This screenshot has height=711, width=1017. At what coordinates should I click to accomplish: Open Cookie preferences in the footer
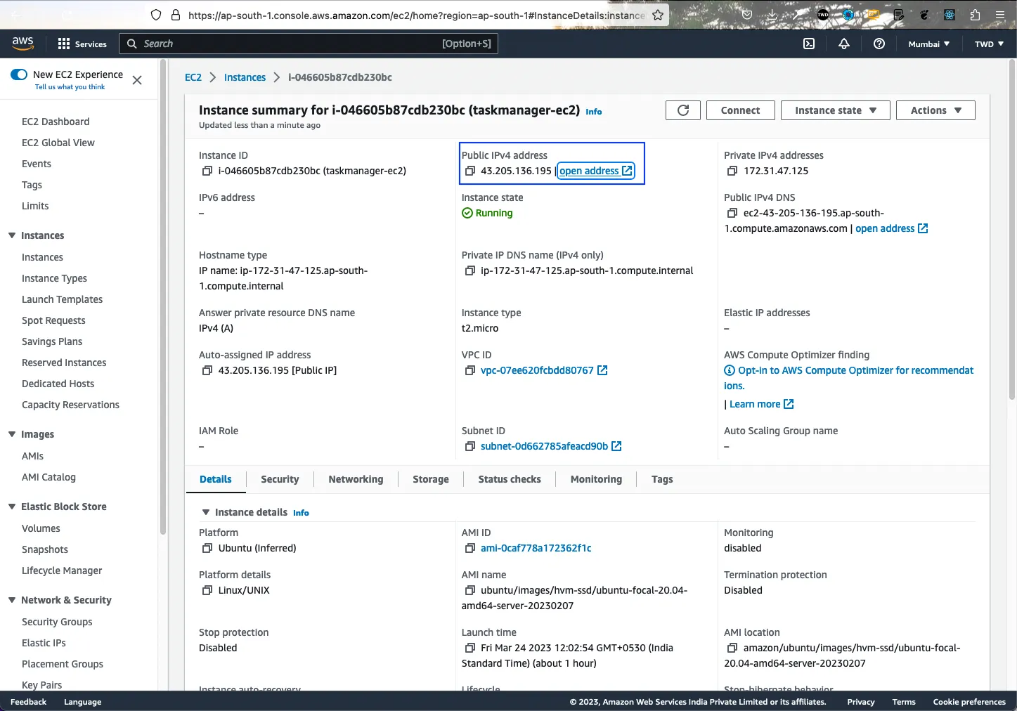point(969,702)
